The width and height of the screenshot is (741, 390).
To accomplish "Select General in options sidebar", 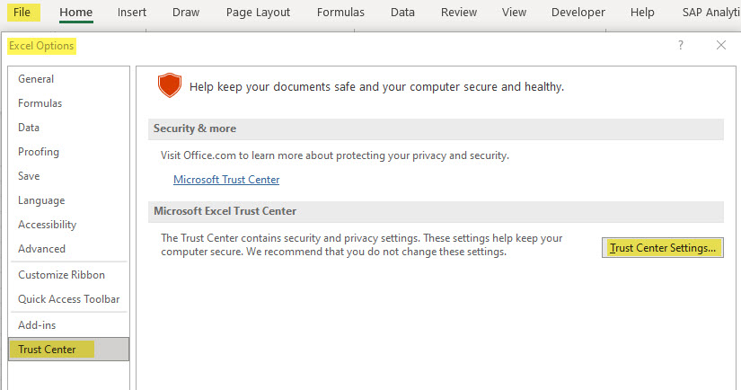I will pyautogui.click(x=69, y=79).
